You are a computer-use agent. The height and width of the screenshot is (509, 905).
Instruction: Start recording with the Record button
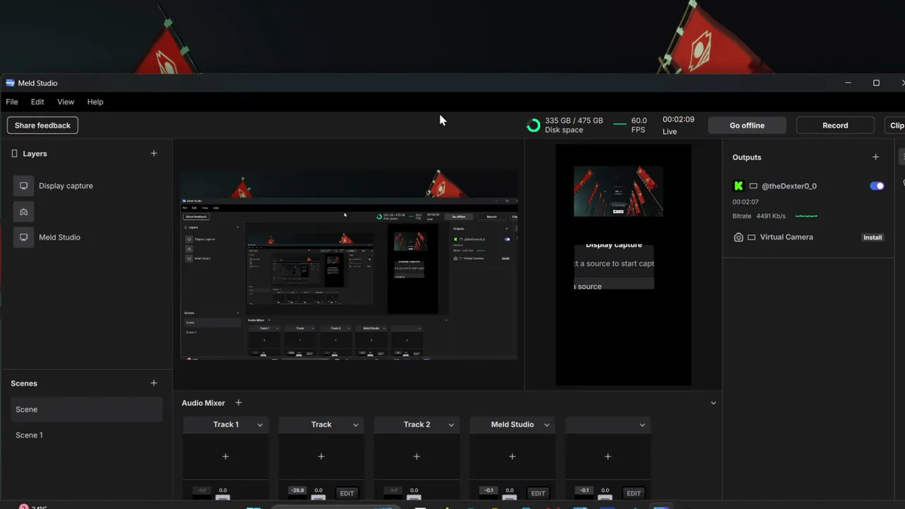pyautogui.click(x=835, y=125)
